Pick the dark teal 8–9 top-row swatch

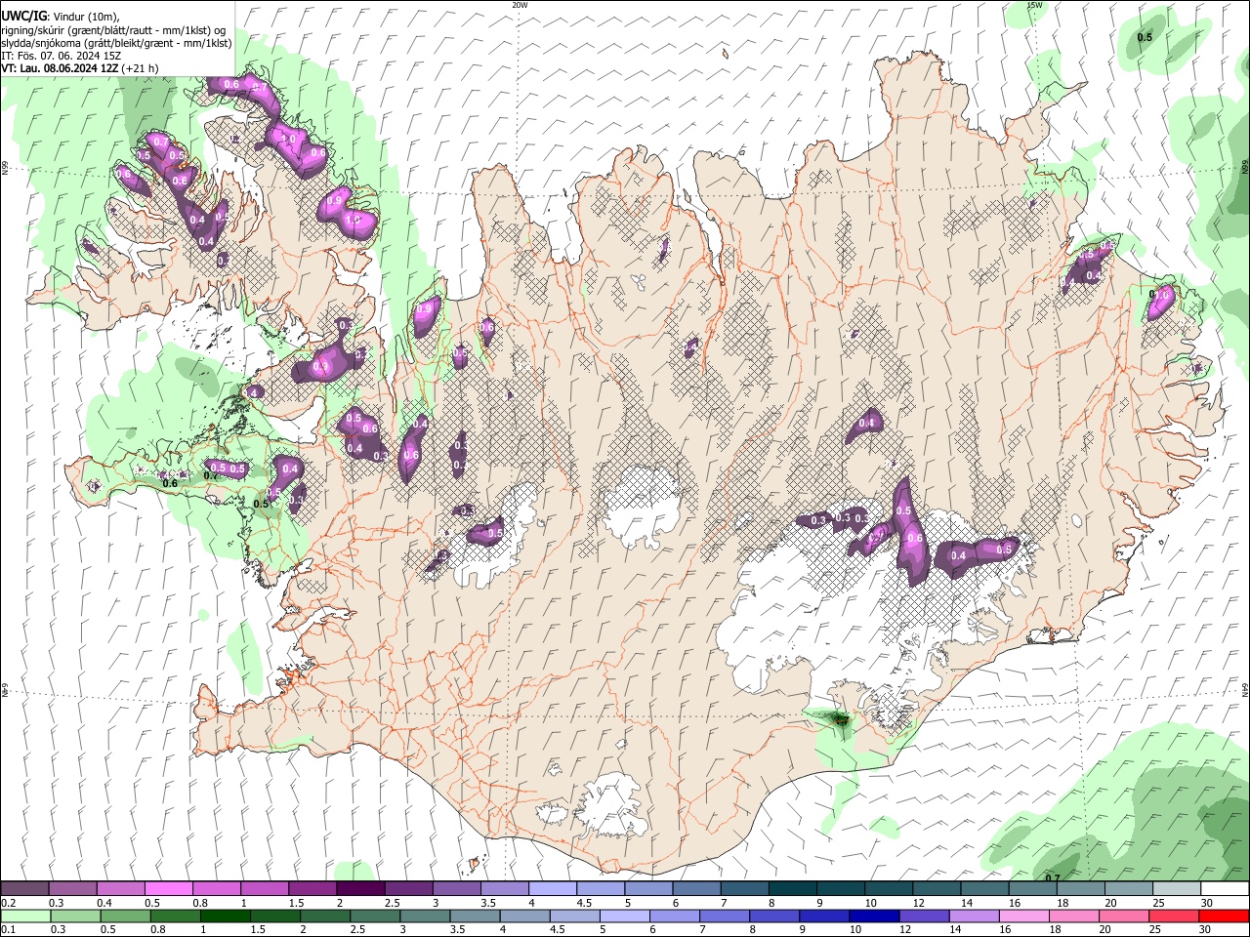tap(792, 889)
